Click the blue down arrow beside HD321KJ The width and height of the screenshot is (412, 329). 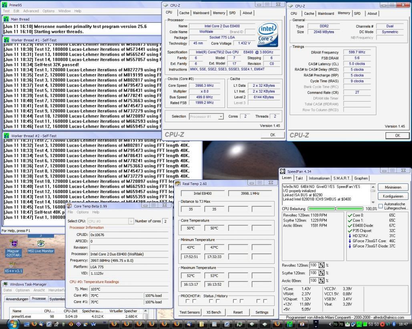(350, 235)
